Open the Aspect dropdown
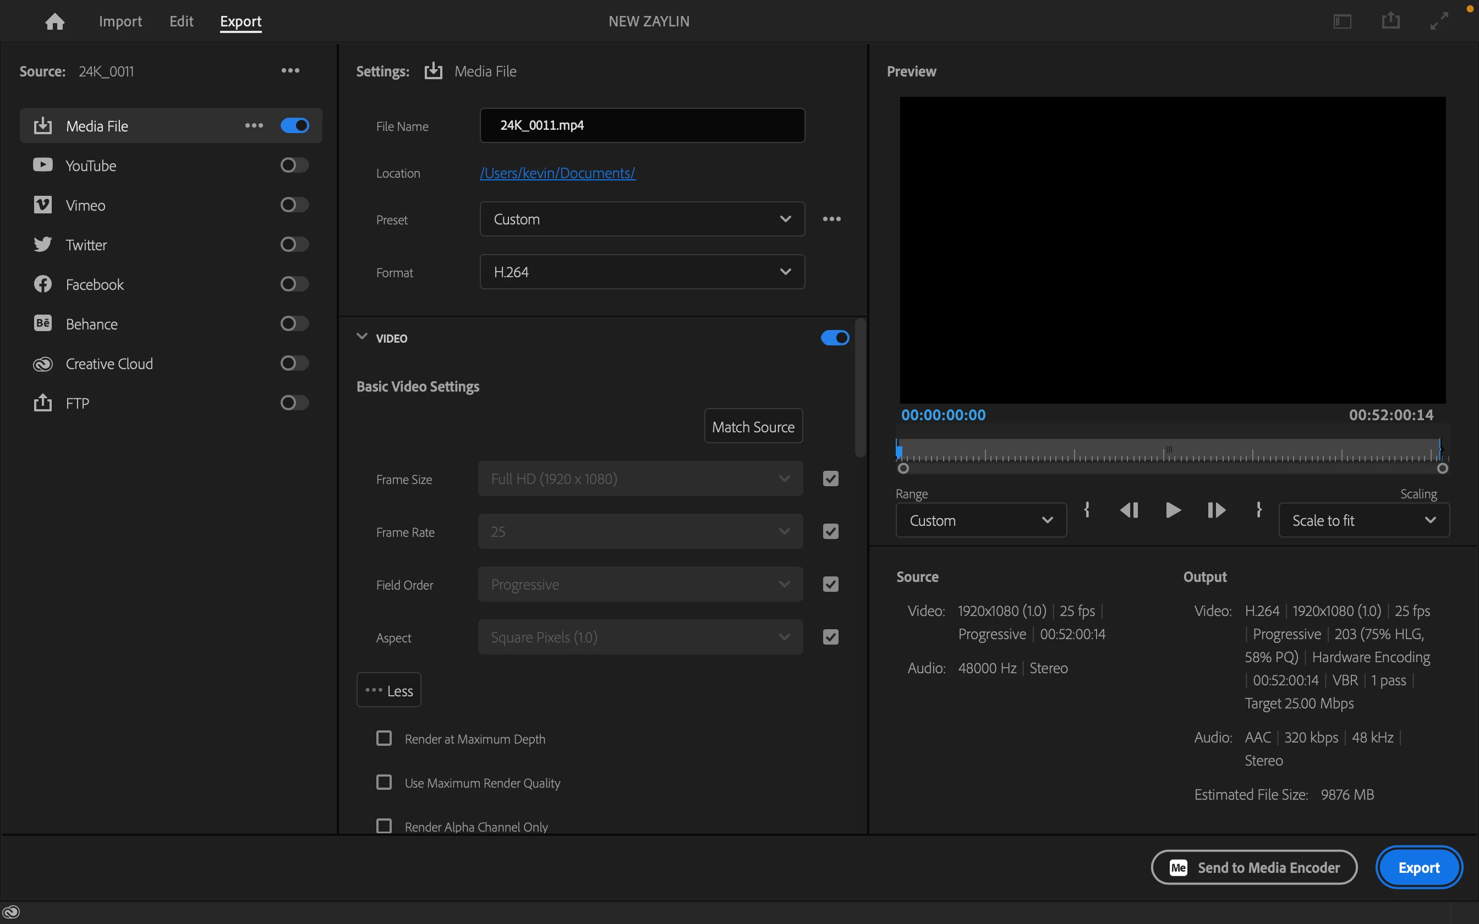Screen dimensions: 1479x924 (640, 637)
